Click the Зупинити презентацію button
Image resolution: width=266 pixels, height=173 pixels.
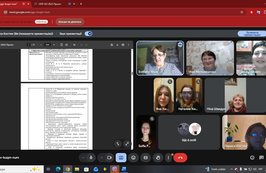click(252, 34)
